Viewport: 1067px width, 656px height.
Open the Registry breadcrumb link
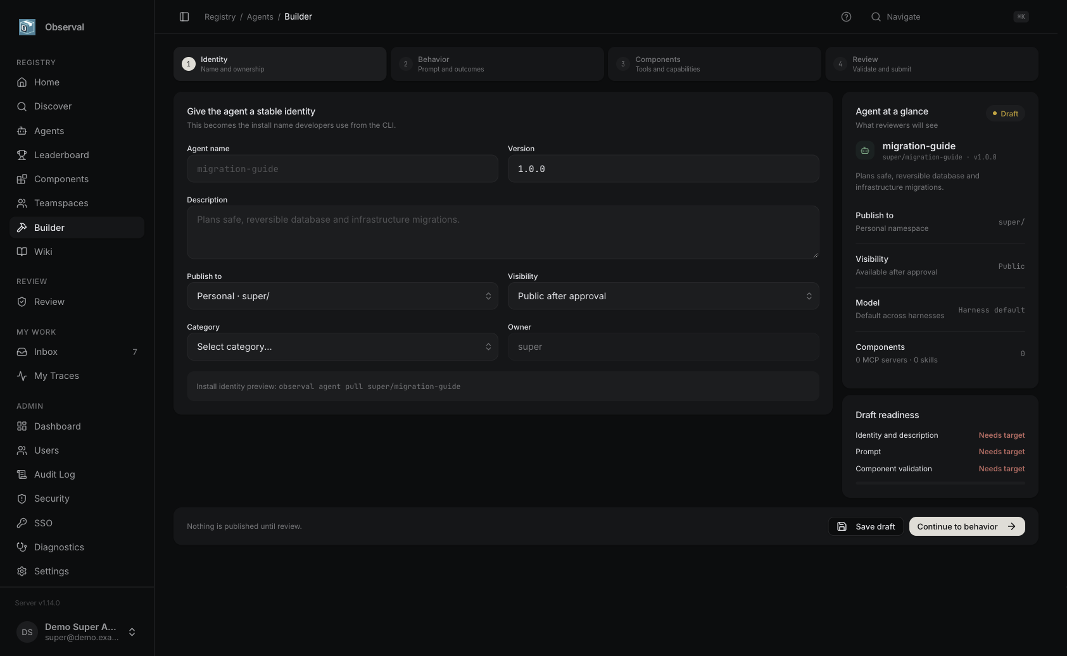[x=220, y=17]
